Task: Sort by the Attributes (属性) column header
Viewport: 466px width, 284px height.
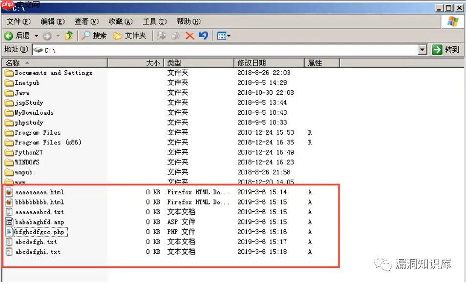Action: coord(322,63)
